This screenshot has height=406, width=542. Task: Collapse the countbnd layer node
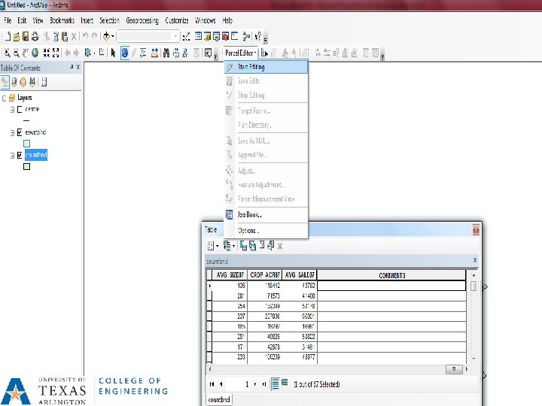pyautogui.click(x=13, y=156)
